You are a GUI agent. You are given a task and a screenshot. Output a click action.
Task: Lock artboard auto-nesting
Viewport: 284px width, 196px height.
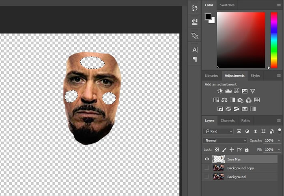pyautogui.click(x=239, y=149)
